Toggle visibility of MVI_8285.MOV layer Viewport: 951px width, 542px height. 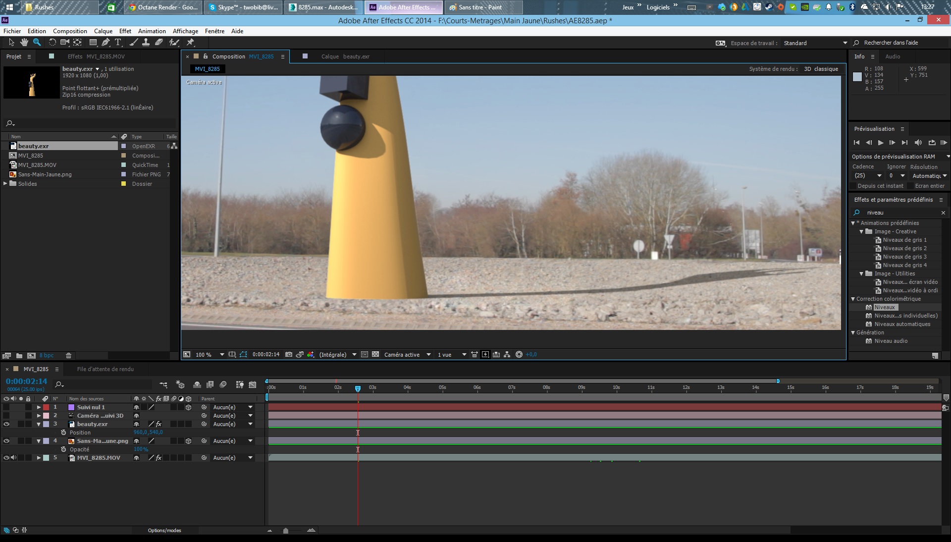(6, 458)
